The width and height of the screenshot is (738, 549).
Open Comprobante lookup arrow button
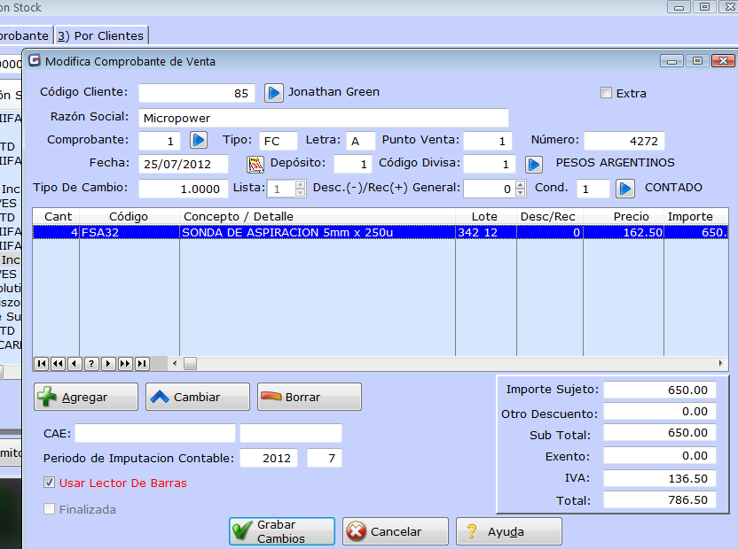click(198, 141)
